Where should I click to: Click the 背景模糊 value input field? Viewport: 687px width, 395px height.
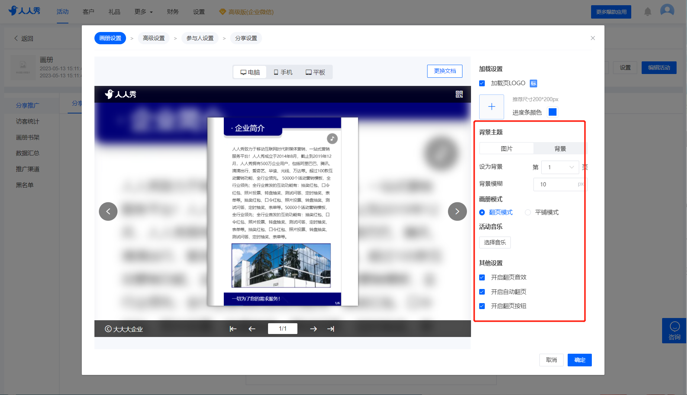coord(560,184)
